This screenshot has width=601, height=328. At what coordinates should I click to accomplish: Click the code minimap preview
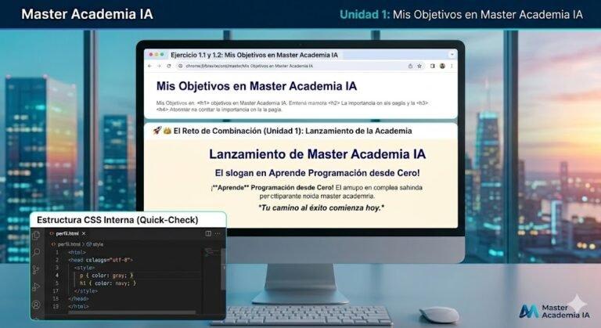(x=211, y=252)
